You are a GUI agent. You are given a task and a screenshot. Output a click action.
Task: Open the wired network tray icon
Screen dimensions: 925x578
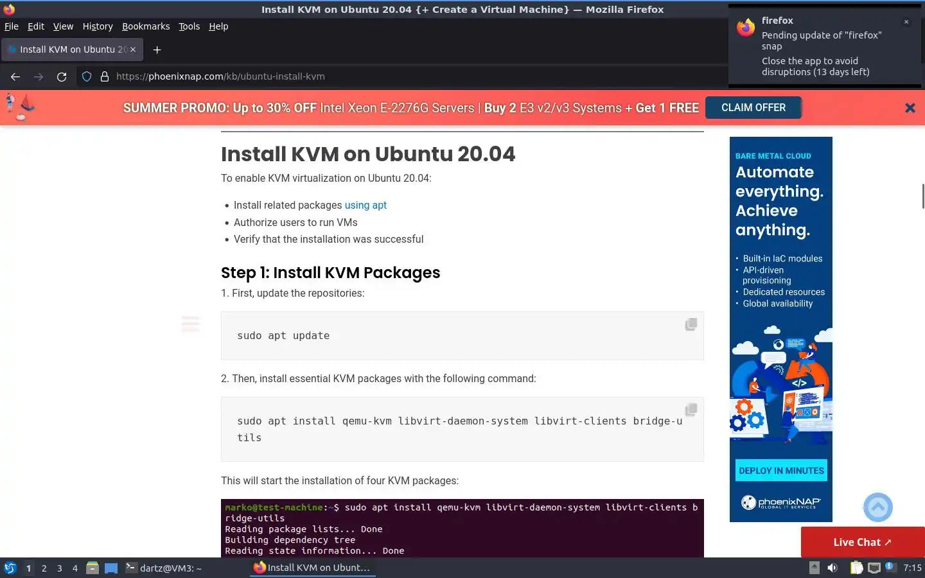pyautogui.click(x=874, y=568)
